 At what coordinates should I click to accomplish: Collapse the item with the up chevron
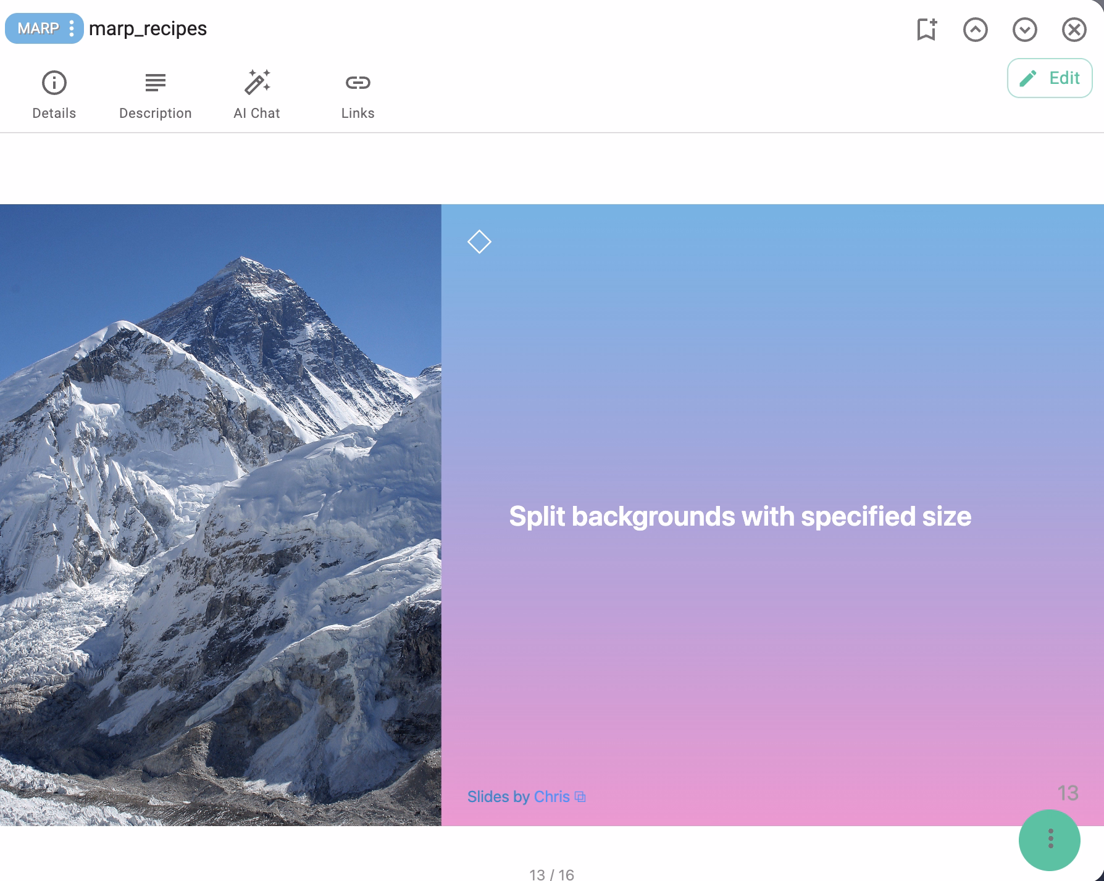point(975,29)
